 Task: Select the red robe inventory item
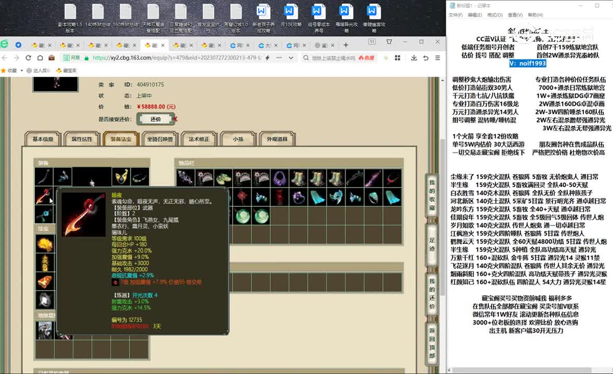tap(279, 197)
